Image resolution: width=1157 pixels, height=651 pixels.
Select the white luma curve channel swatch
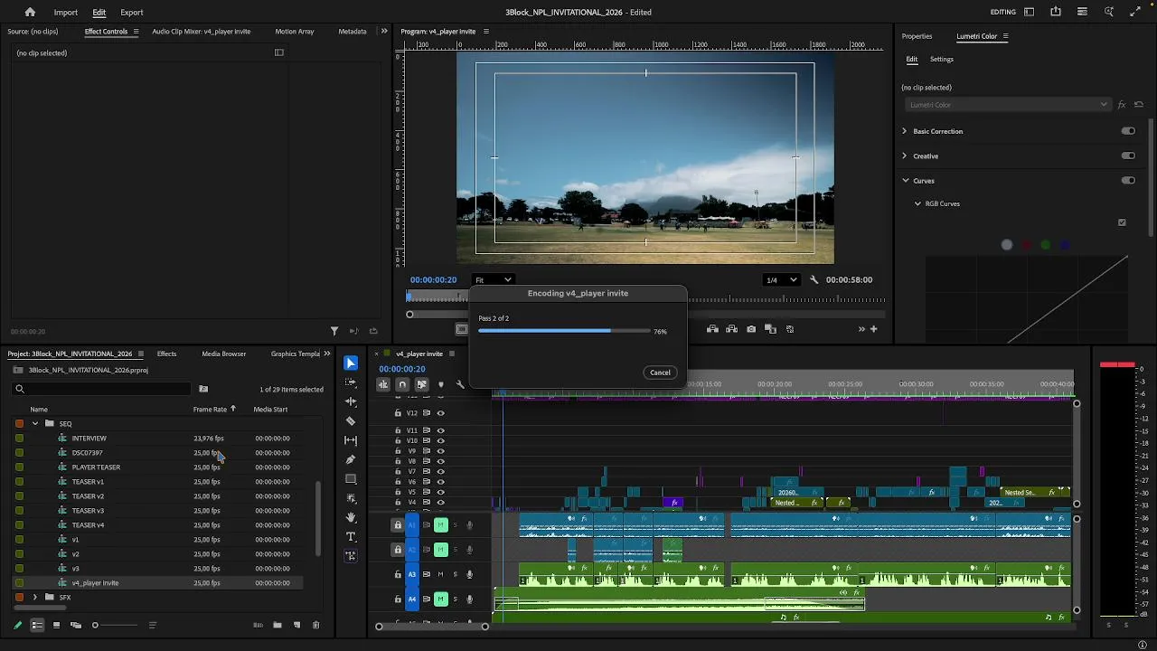pyautogui.click(x=1007, y=245)
